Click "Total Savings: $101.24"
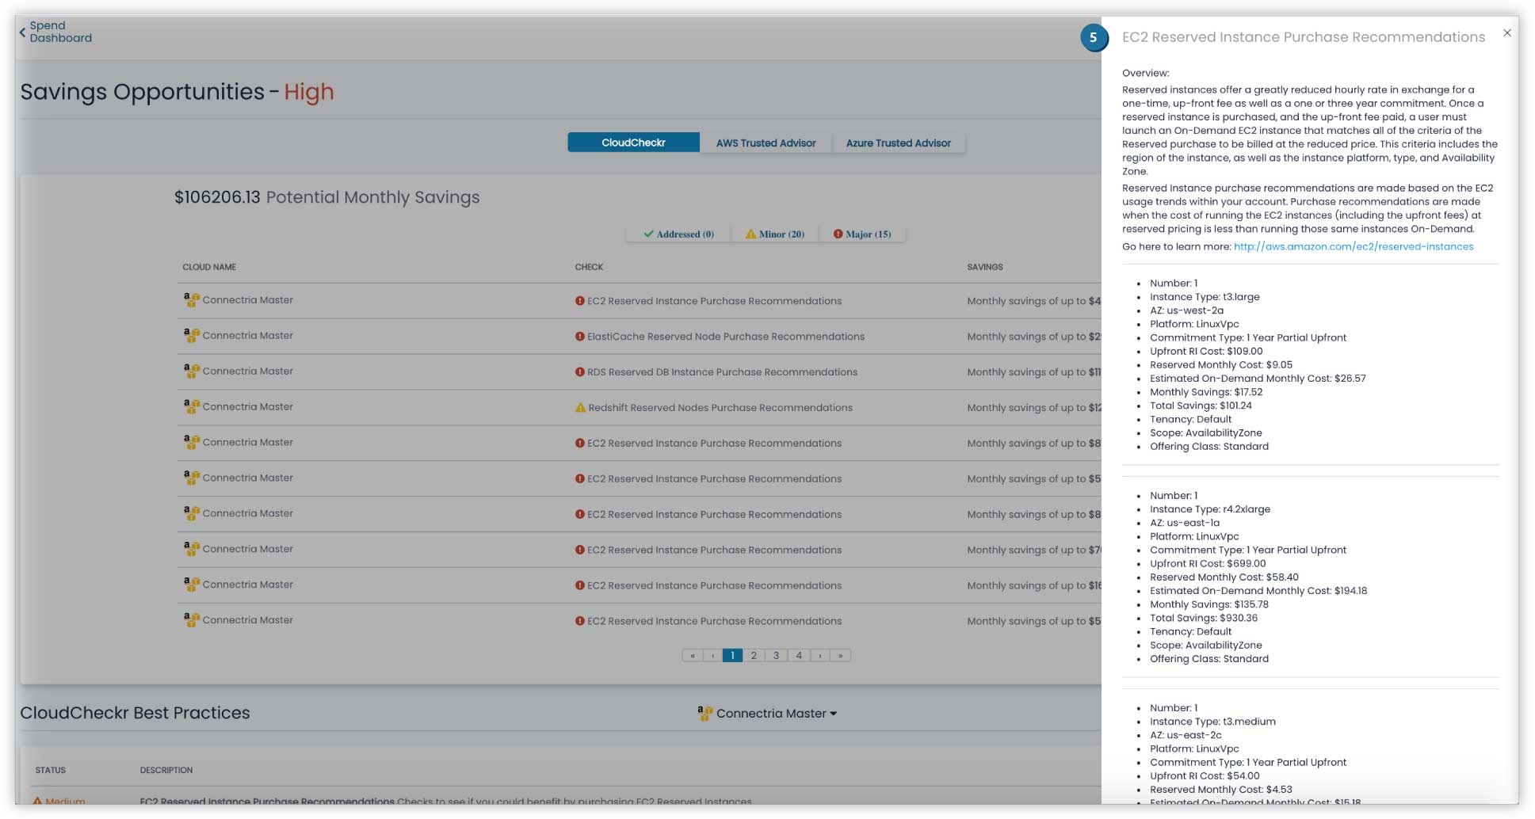The width and height of the screenshot is (1535, 819). point(1201,406)
